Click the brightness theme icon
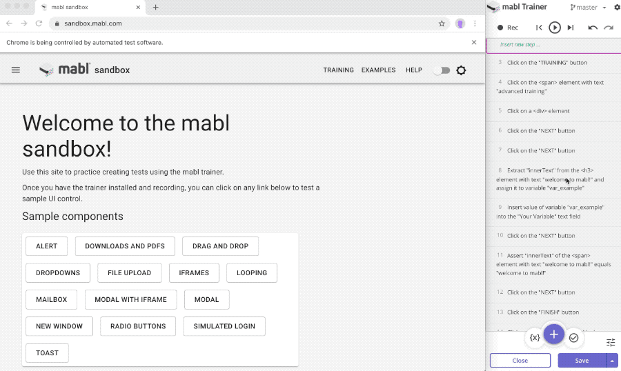 tap(461, 70)
